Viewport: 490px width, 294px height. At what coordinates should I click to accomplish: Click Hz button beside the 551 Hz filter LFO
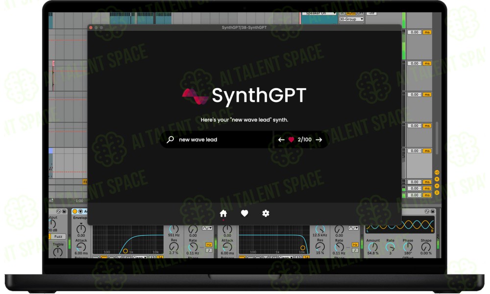point(209,245)
